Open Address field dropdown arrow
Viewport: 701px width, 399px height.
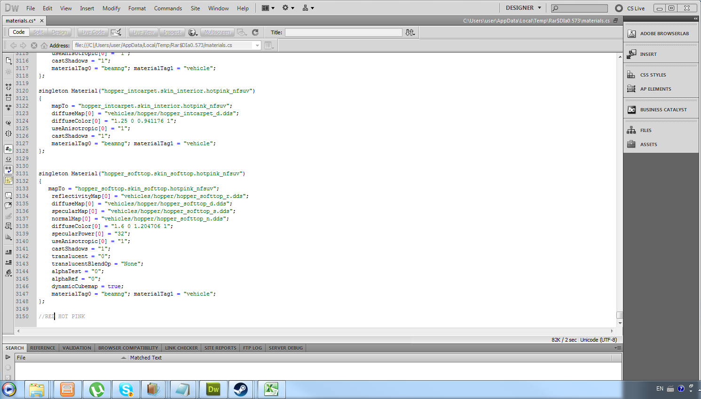(257, 46)
